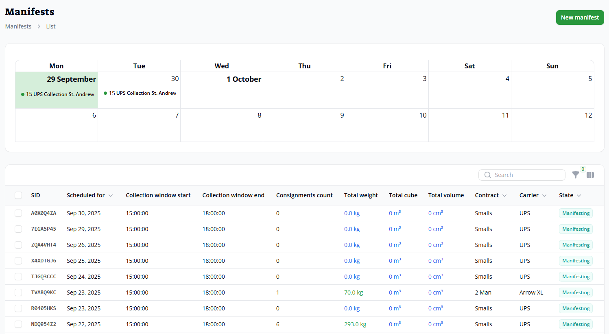Sort by the Scheduled for column

(111, 196)
